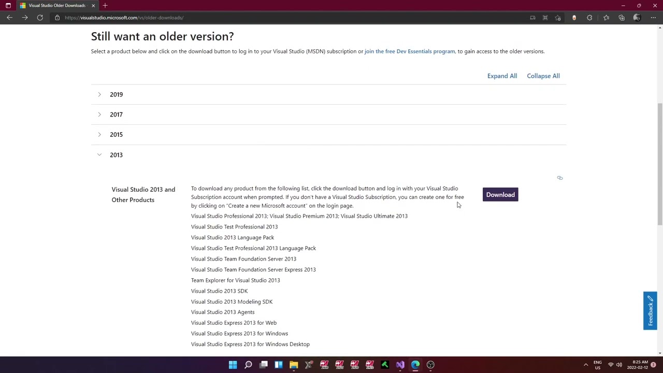Open the notification count badge
The height and width of the screenshot is (373, 663).
[x=654, y=365]
